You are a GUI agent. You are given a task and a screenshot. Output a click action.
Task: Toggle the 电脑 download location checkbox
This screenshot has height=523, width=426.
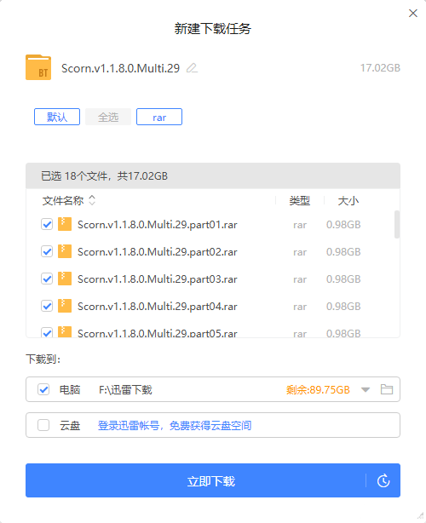click(43, 389)
